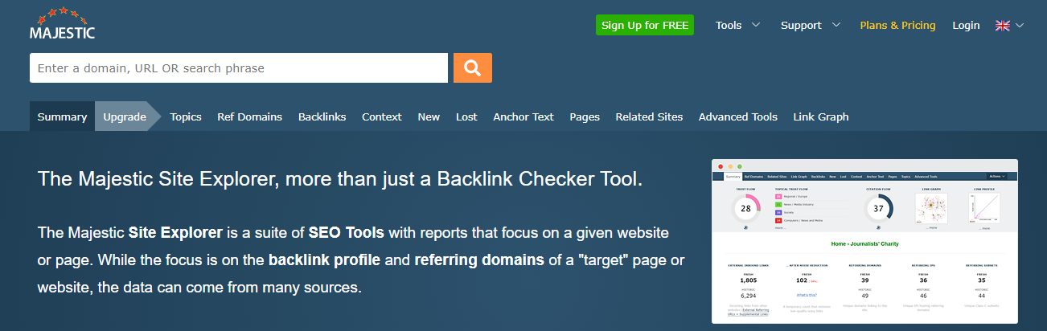Open the Support menu
Viewport: 1047px width, 331px height.
point(801,25)
